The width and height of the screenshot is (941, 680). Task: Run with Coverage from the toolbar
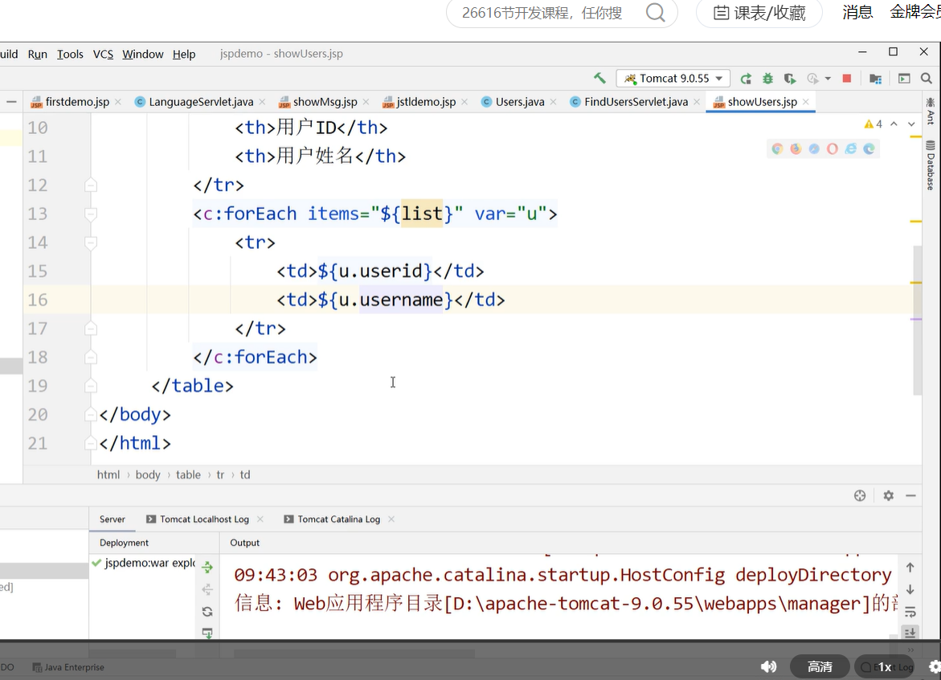pyautogui.click(x=790, y=79)
